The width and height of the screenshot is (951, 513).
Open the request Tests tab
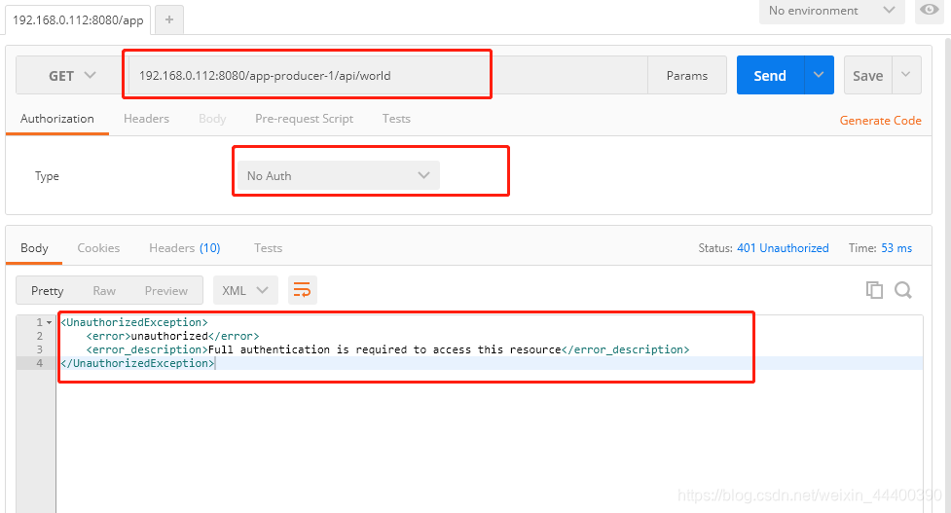[396, 119]
